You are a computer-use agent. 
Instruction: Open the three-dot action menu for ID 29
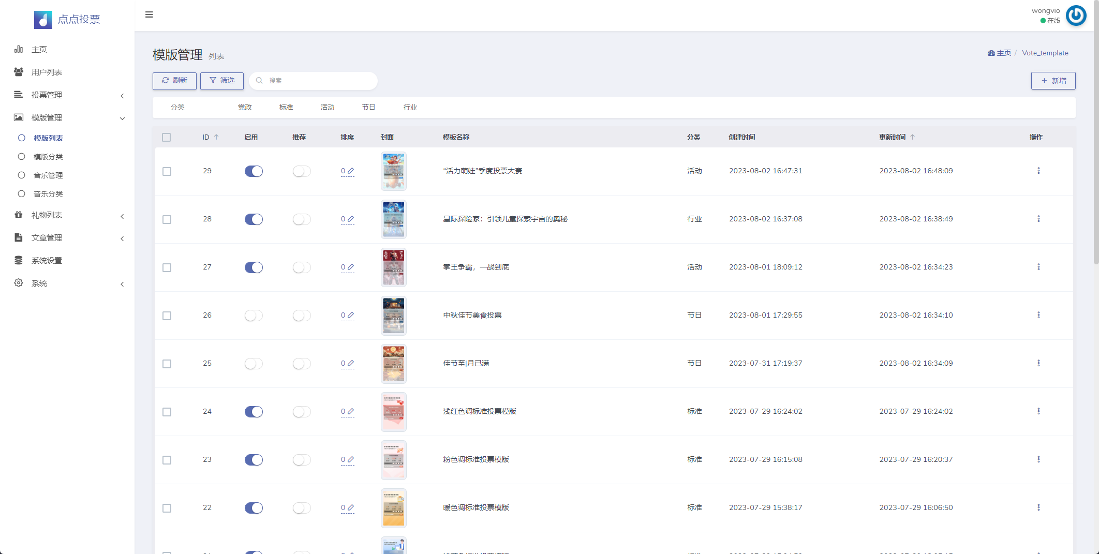(1038, 171)
